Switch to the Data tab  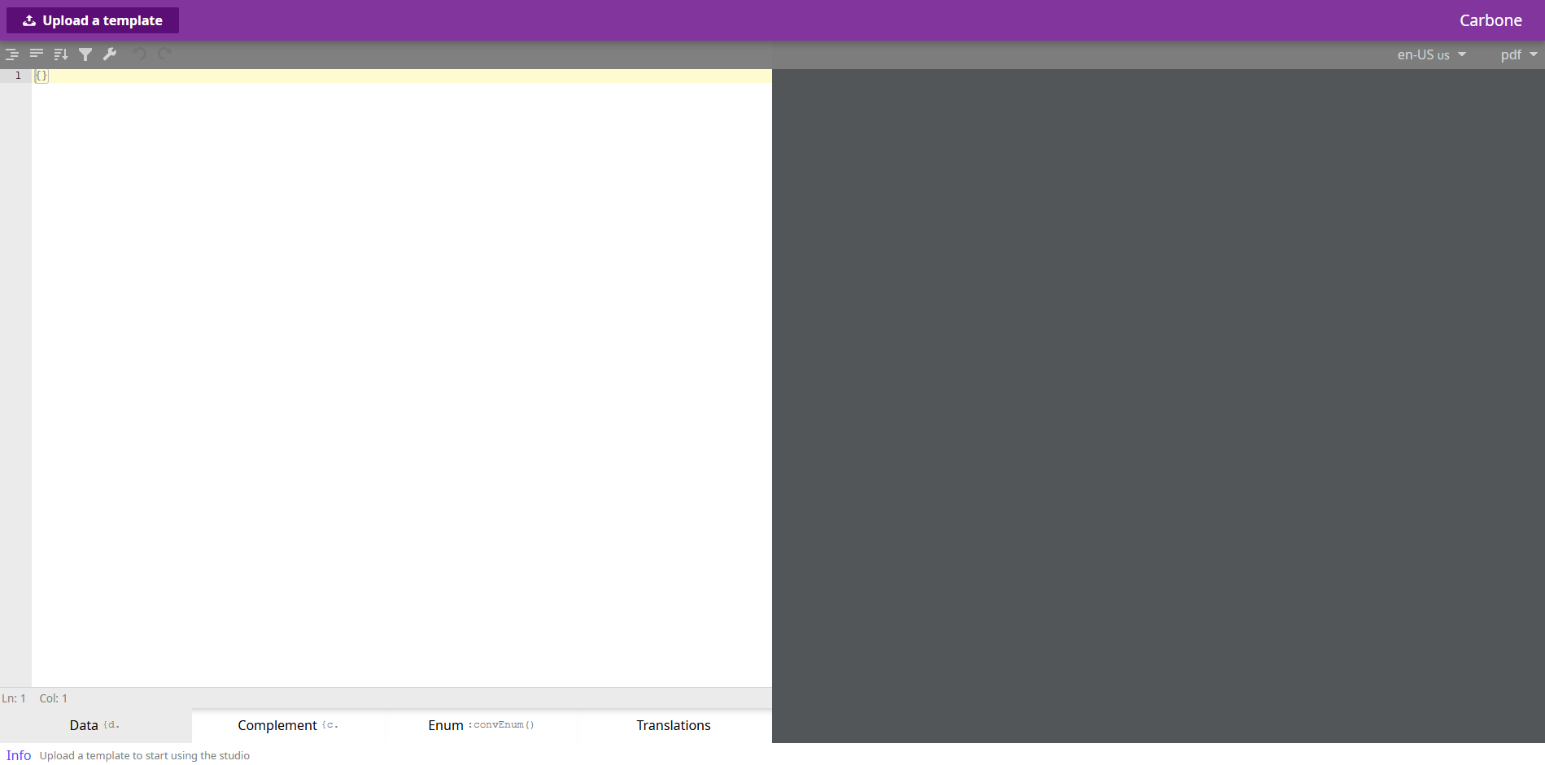pyautogui.click(x=95, y=725)
